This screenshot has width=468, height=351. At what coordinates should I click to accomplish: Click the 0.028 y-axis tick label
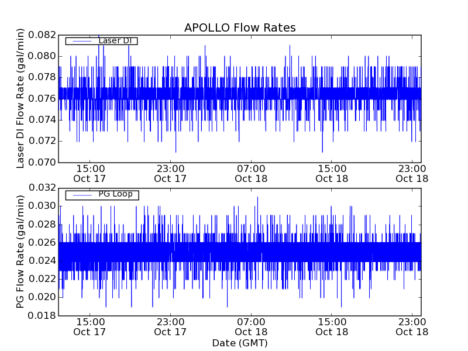click(42, 225)
